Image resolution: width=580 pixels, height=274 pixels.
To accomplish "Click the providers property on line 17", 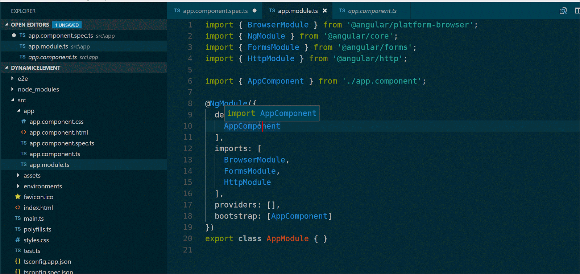I will coord(236,205).
